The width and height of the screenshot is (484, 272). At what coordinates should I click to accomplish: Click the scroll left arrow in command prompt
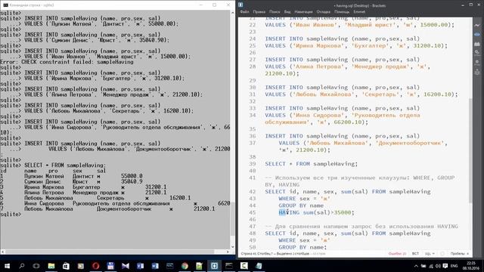click(3, 252)
